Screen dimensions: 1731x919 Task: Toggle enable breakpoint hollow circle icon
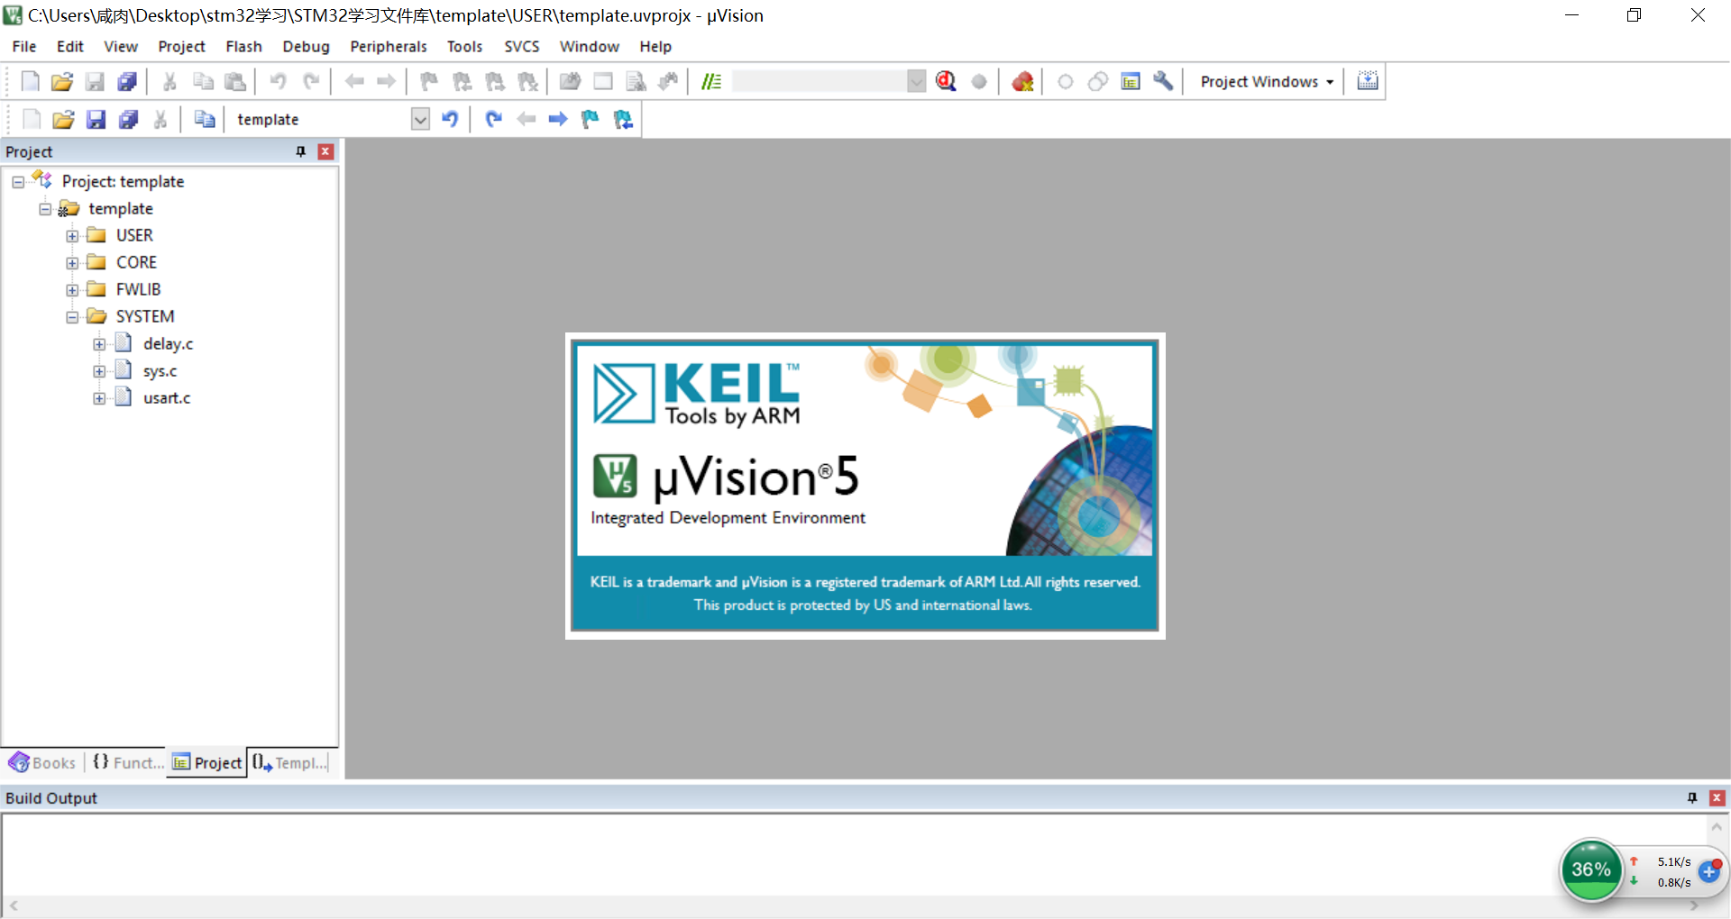pos(1065,82)
